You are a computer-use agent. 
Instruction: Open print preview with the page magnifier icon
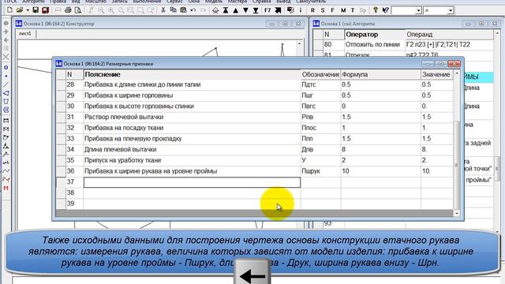pos(78,10)
